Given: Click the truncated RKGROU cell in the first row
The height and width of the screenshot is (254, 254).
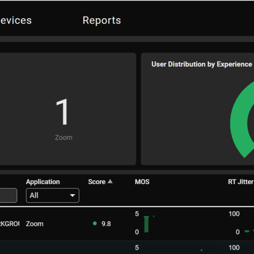Looking at the screenshot, I should coord(10,224).
